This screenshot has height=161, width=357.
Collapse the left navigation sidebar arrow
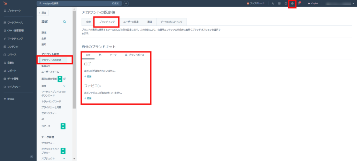coord(32,156)
